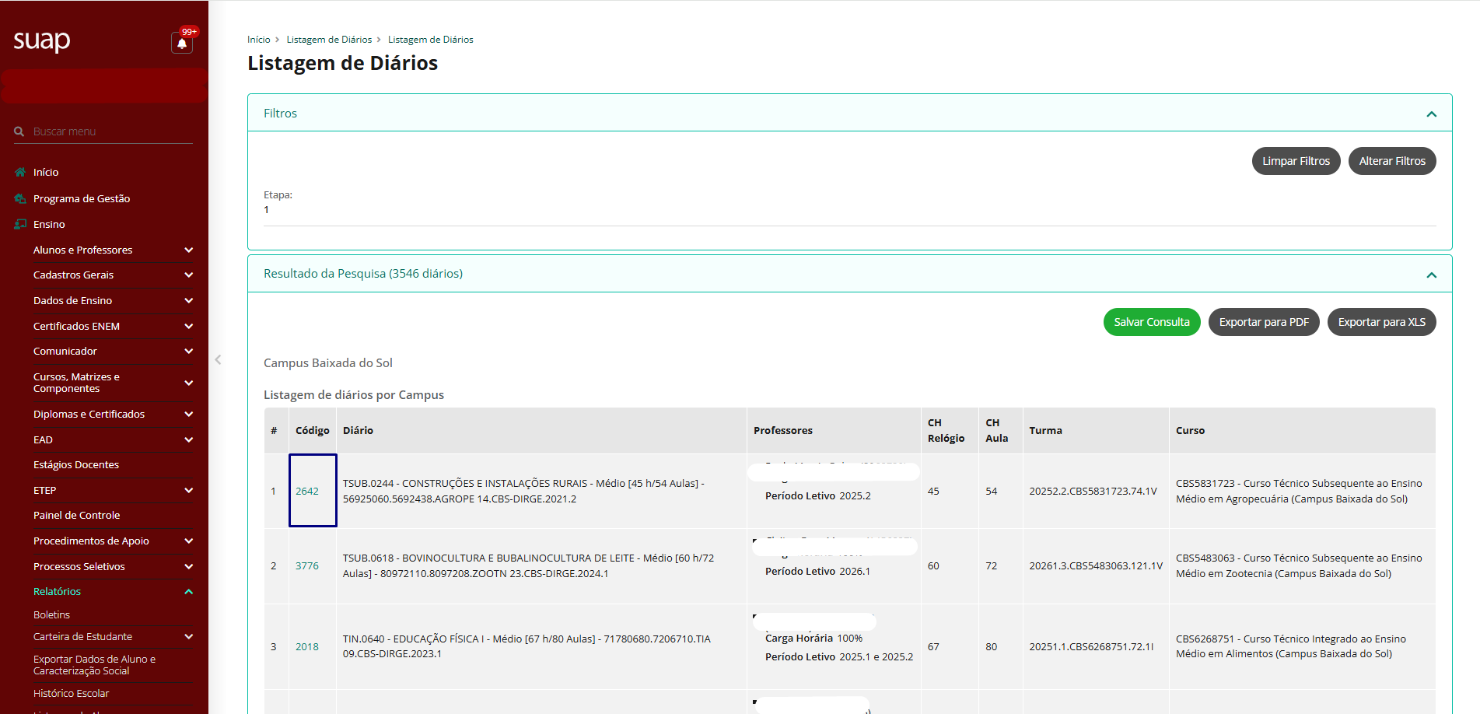Screen dimensions: 1480x714
Task: Collapse the Resultado da Pesquisa panel
Action: click(1431, 275)
